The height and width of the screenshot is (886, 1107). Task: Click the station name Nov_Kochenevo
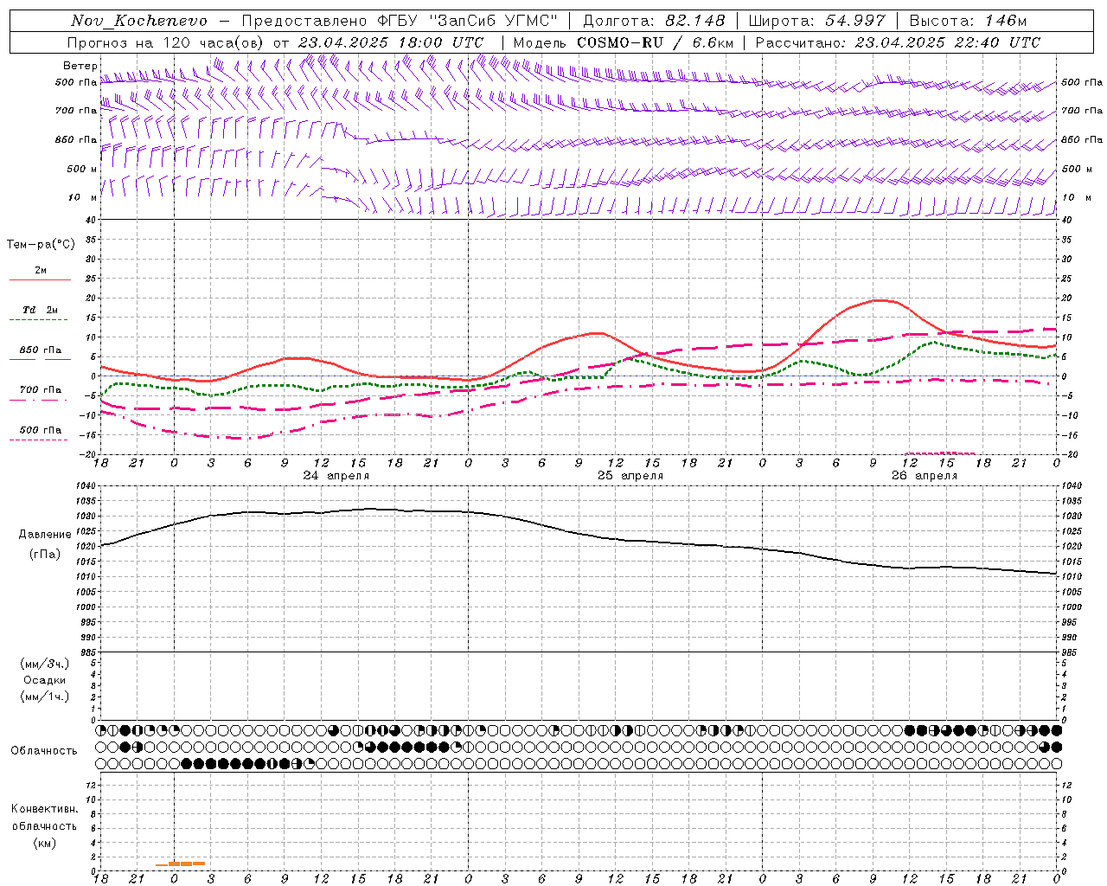139,21
